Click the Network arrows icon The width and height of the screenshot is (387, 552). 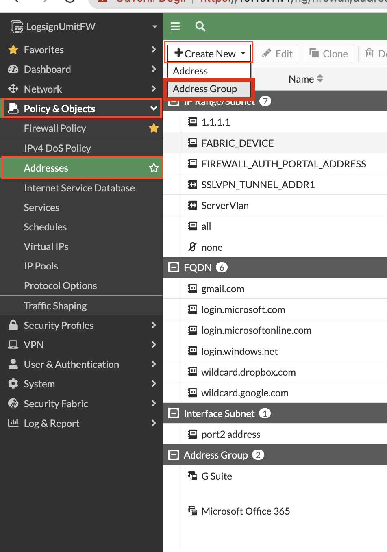[x=13, y=89]
